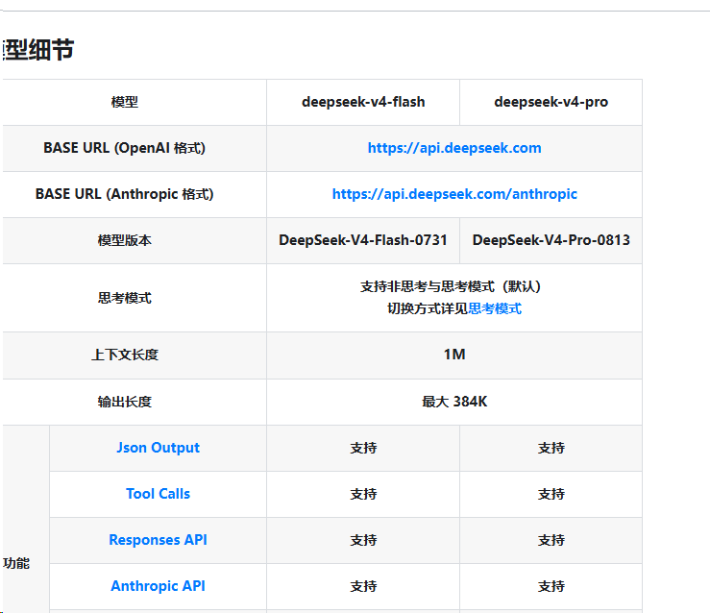
Task: Open the Responses API link
Action: coord(158,540)
